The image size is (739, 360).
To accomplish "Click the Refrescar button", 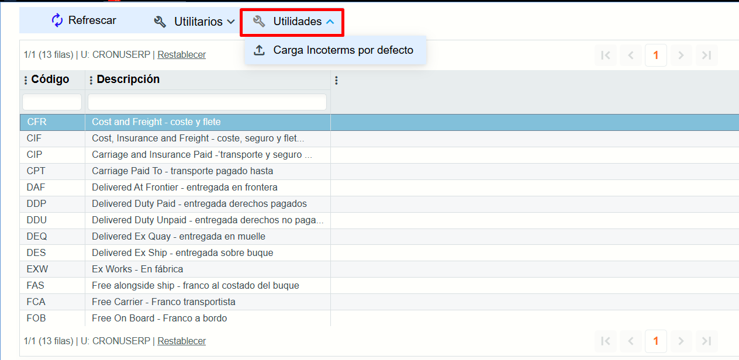I will [84, 20].
